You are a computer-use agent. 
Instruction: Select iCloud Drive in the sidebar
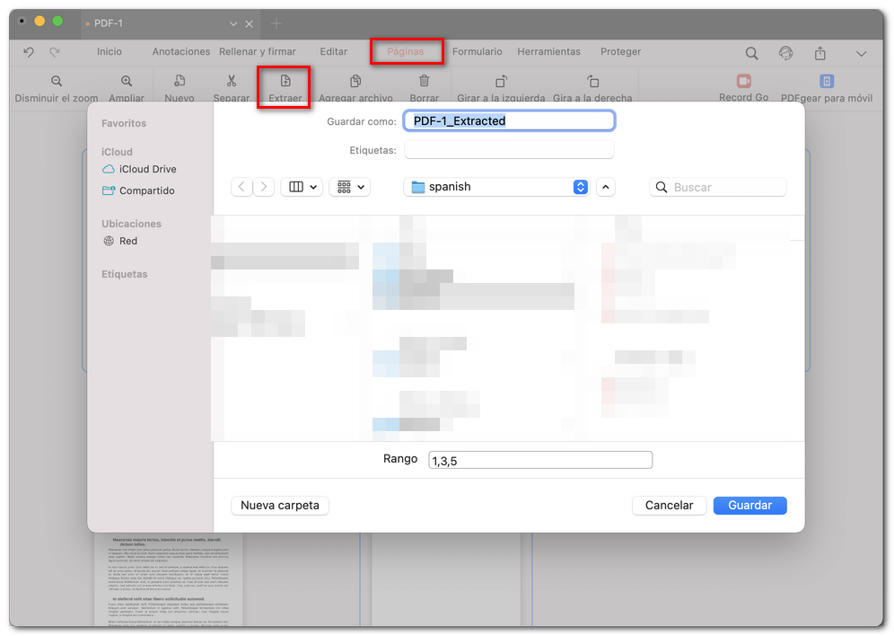coord(146,169)
